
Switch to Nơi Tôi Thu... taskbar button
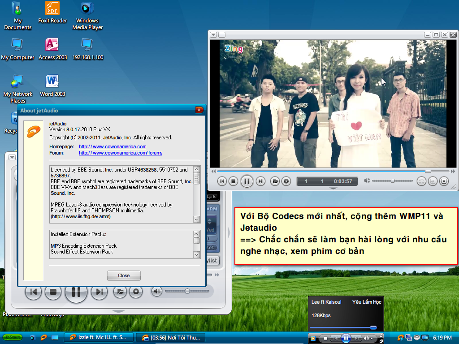171,338
